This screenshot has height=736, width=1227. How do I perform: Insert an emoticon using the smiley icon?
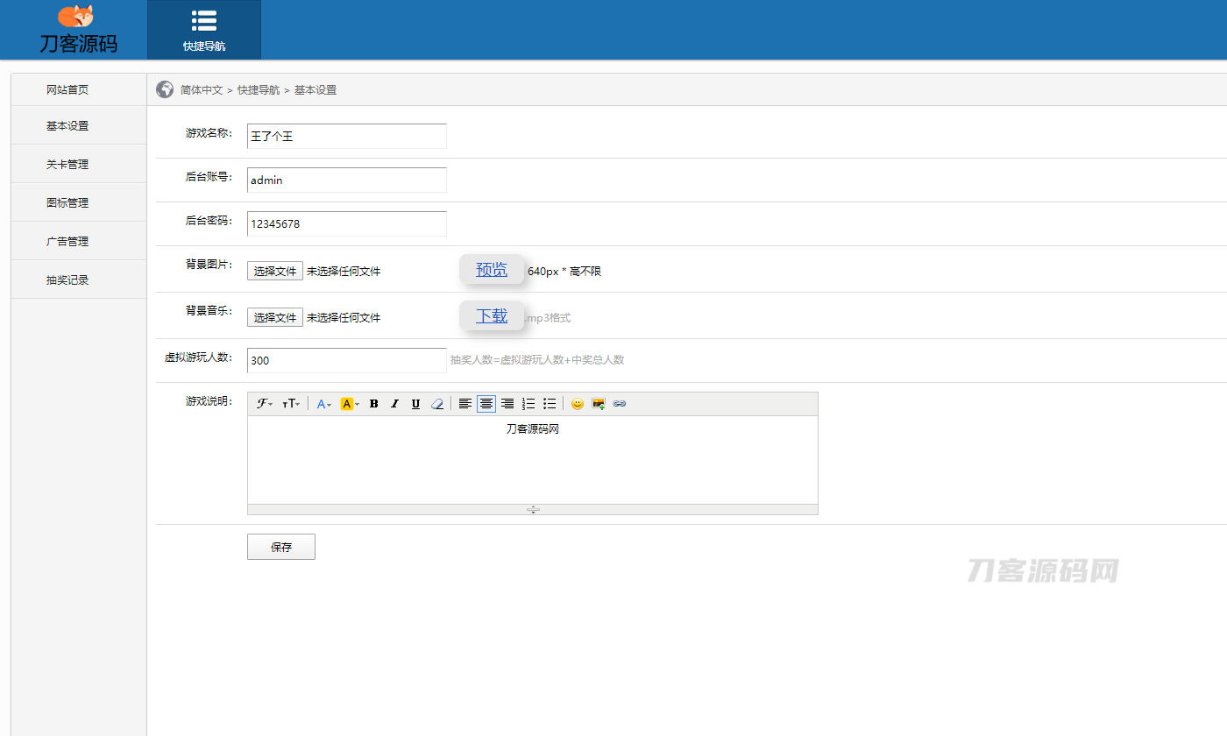point(577,404)
